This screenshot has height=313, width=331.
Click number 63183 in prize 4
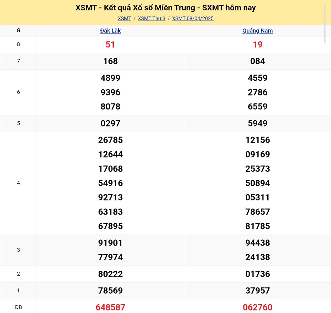click(x=111, y=212)
